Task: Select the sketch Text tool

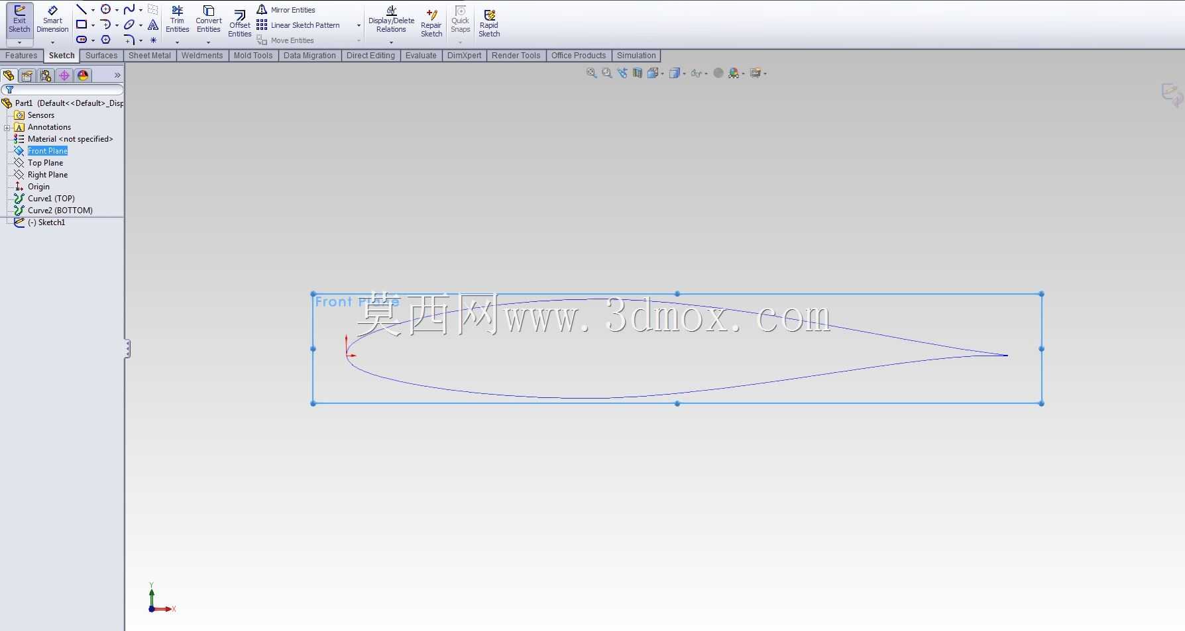Action: pyautogui.click(x=153, y=24)
